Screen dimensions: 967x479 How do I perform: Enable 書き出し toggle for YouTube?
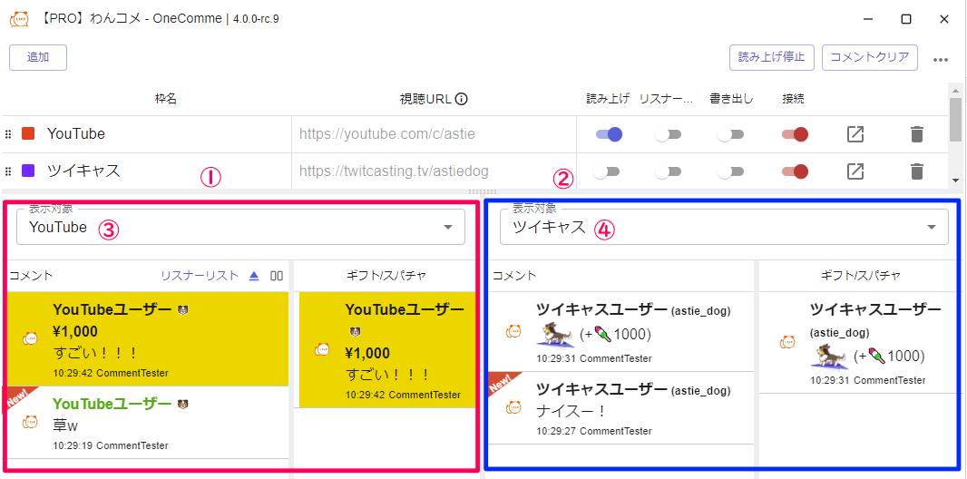tap(730, 134)
